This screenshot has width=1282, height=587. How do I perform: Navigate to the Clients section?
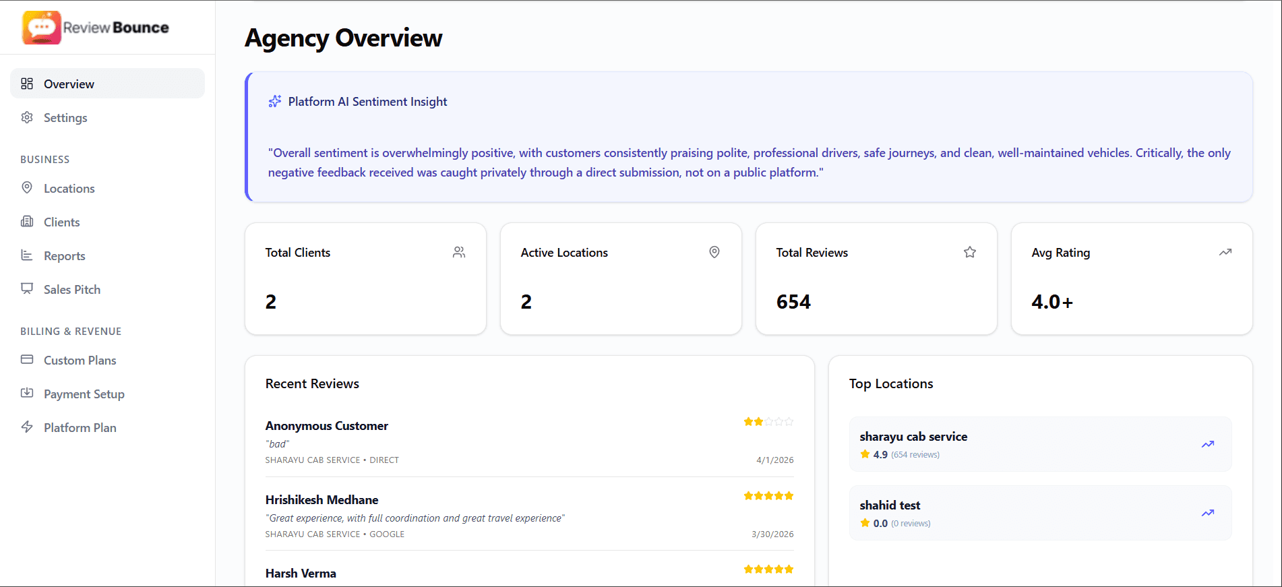(107, 222)
